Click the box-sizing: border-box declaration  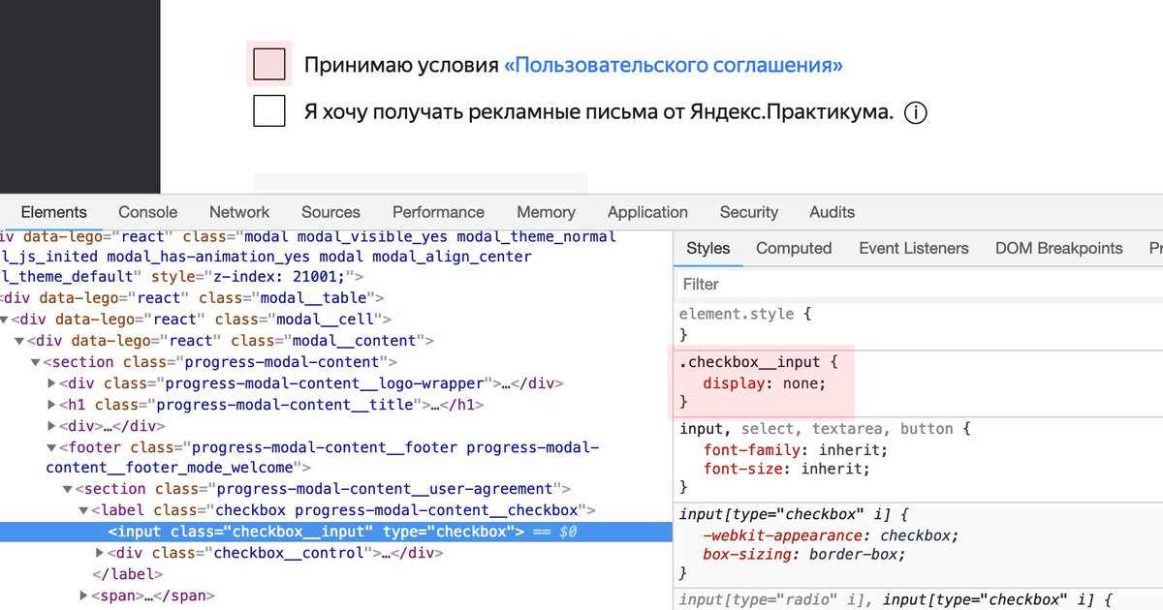tap(805, 555)
